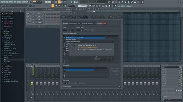Click the stop button in transport
This screenshot has height=102, width=183.
(41, 2)
